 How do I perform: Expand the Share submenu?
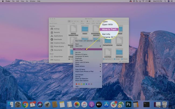point(87,64)
